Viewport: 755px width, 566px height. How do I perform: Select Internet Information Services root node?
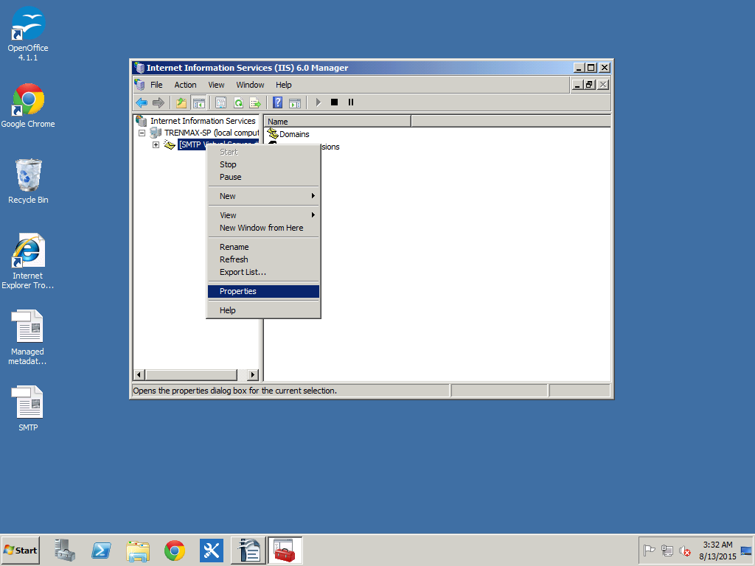(202, 121)
